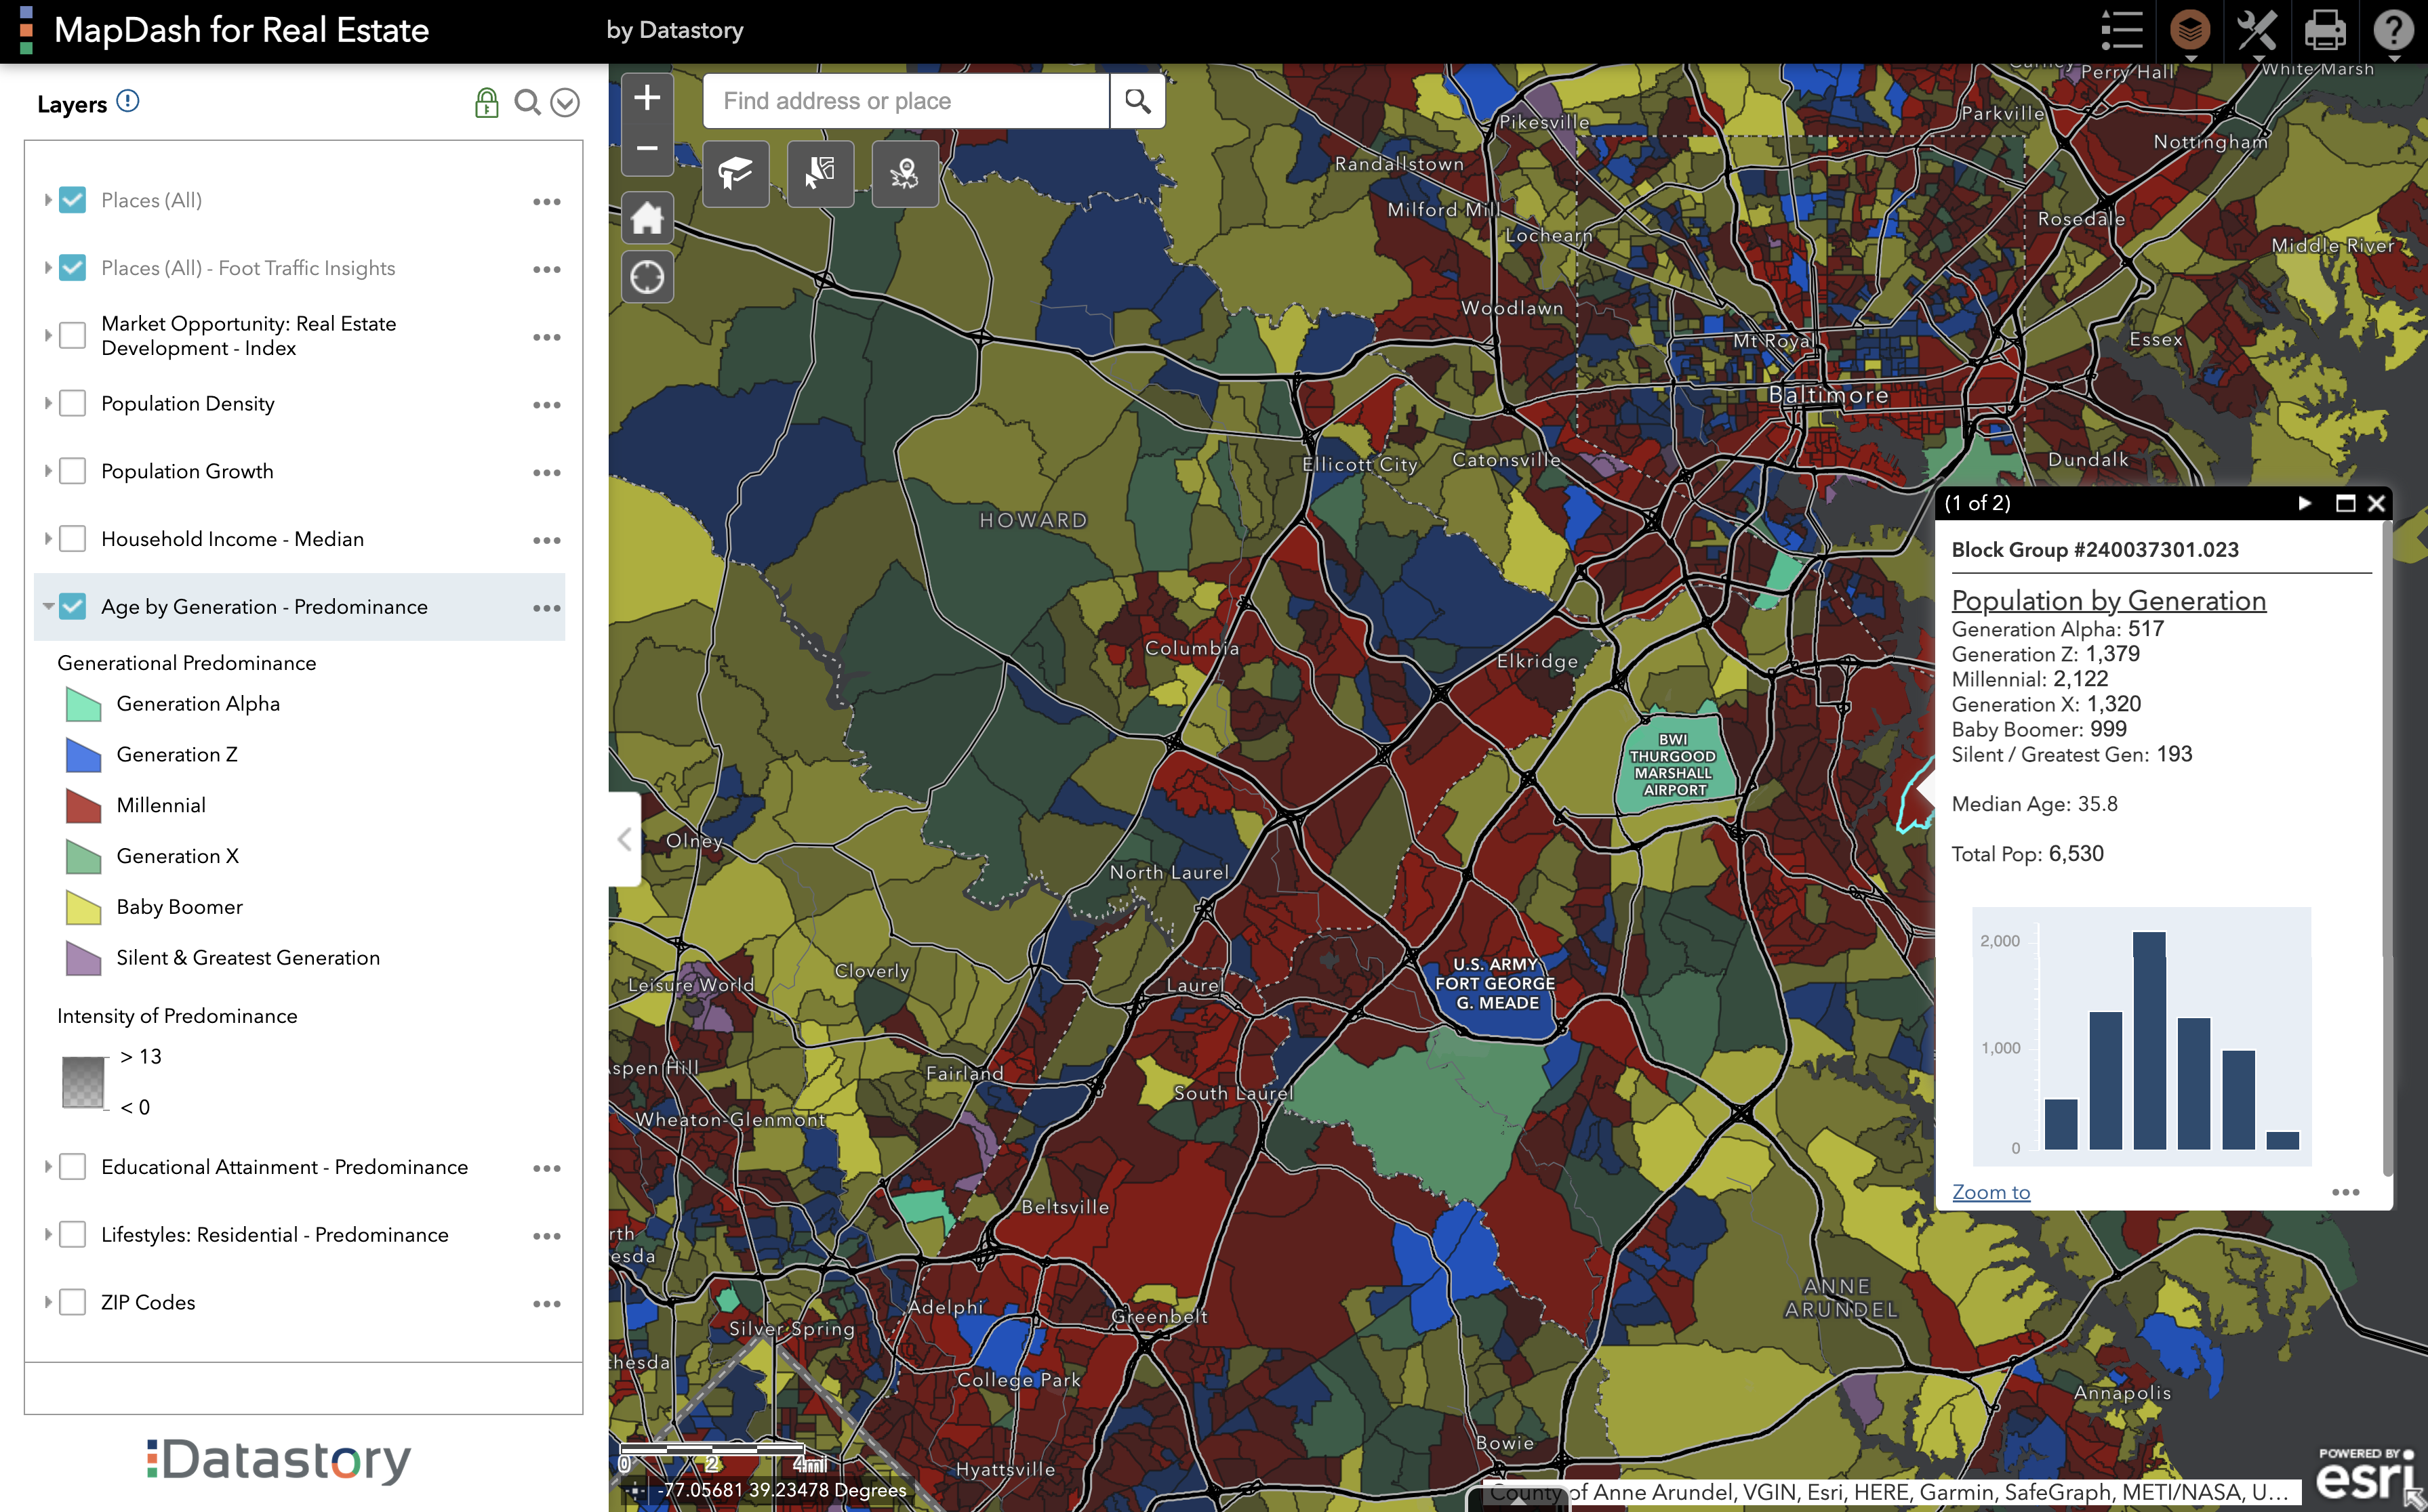
Task: Click the green lock icon in Layers
Action: point(486,102)
